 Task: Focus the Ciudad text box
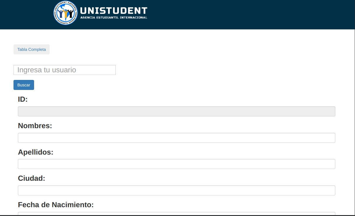176,190
